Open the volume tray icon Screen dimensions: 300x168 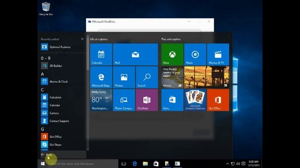coord(238,164)
